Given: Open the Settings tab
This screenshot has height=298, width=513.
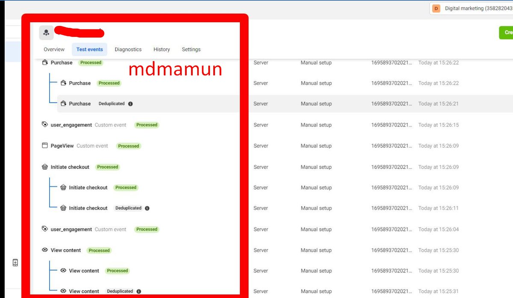Looking at the screenshot, I should click(191, 49).
